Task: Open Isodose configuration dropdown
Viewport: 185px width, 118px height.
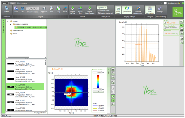Action: pyautogui.click(x=138, y=10)
